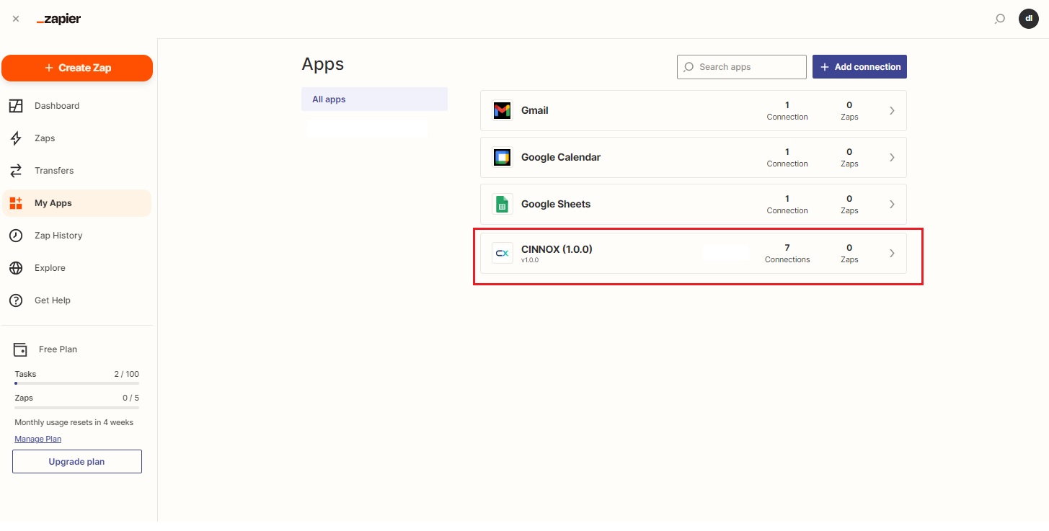Follow the Manage Plan link
This screenshot has height=531, width=1049.
coord(37,439)
